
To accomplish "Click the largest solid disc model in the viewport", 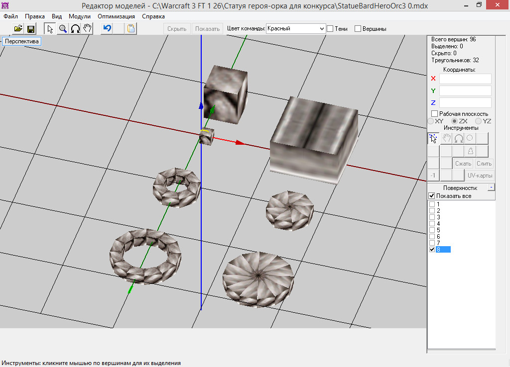I will [x=258, y=279].
